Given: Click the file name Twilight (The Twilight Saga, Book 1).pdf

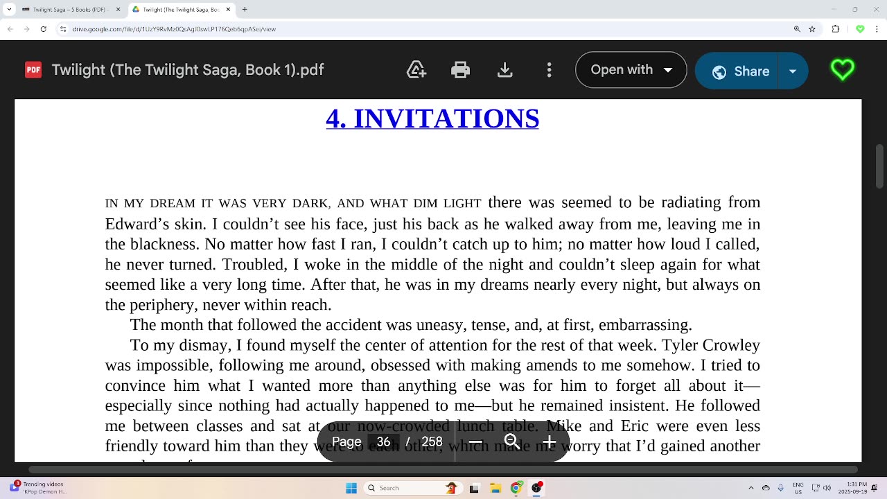Looking at the screenshot, I should tap(188, 70).
